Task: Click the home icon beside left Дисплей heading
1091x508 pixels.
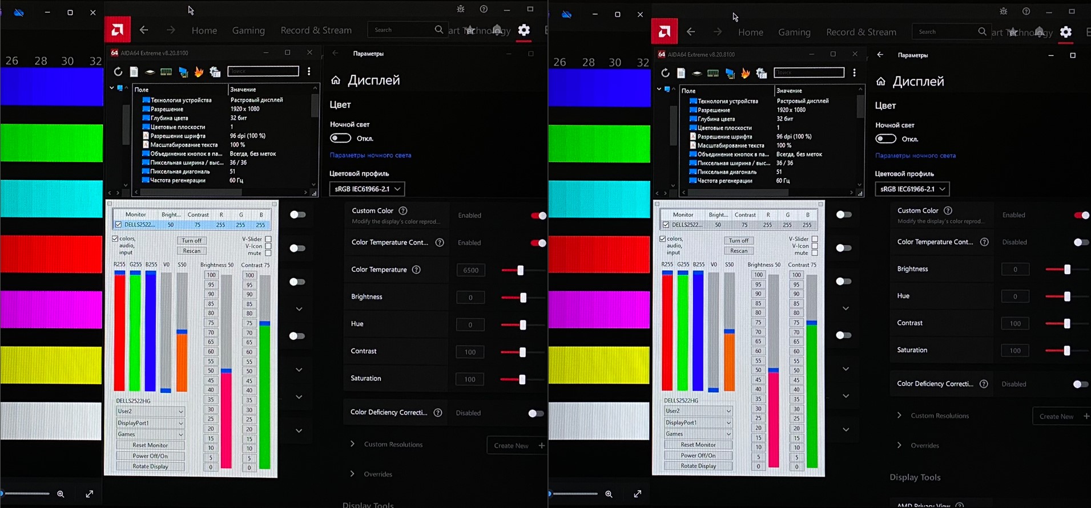Action: 336,80
